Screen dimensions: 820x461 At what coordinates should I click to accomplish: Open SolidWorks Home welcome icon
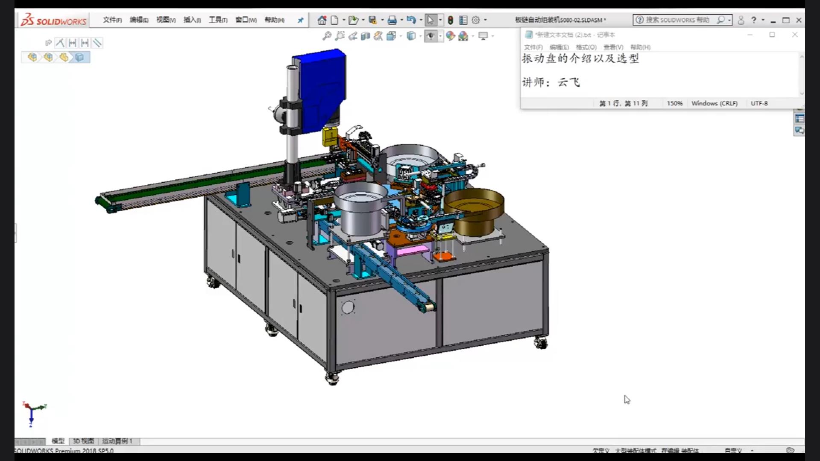tap(322, 20)
